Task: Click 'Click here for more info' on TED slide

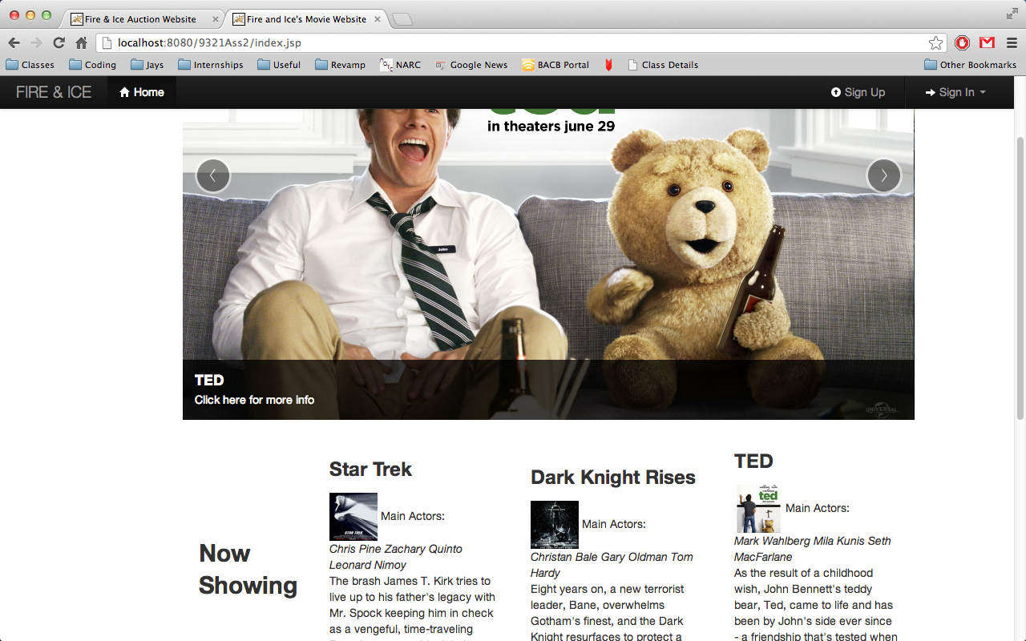Action: [x=254, y=400]
